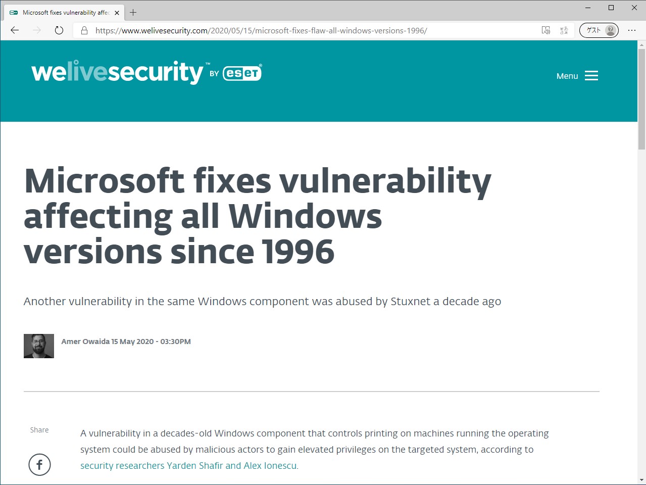Click the page scrollbar down arrow
This screenshot has width=646, height=485.
click(x=641, y=480)
